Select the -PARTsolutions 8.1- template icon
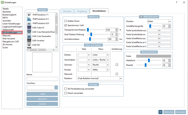188x115 pixels. pyautogui.click(x=29, y=19)
